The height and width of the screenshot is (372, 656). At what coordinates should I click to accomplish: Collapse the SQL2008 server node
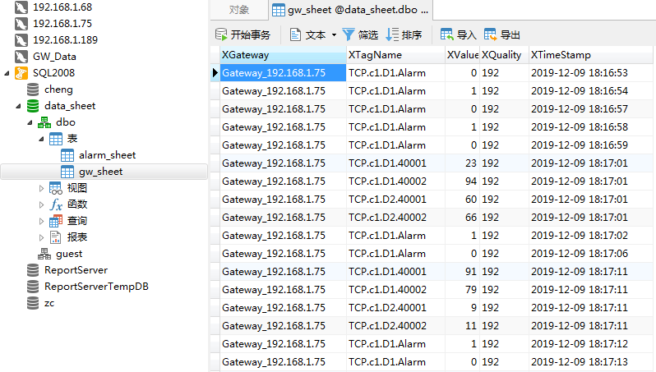pyautogui.click(x=7, y=73)
